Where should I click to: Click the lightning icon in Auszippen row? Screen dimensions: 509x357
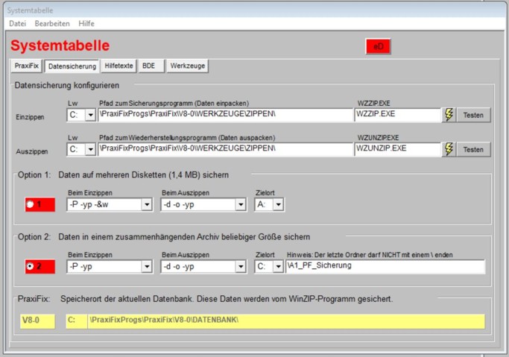pyautogui.click(x=449, y=149)
